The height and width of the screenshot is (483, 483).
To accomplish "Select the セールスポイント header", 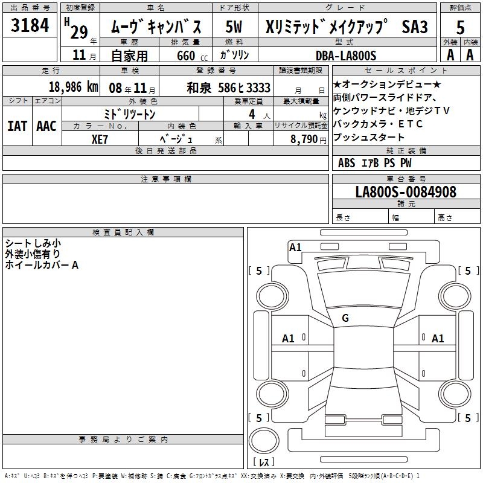I will pyautogui.click(x=406, y=70).
